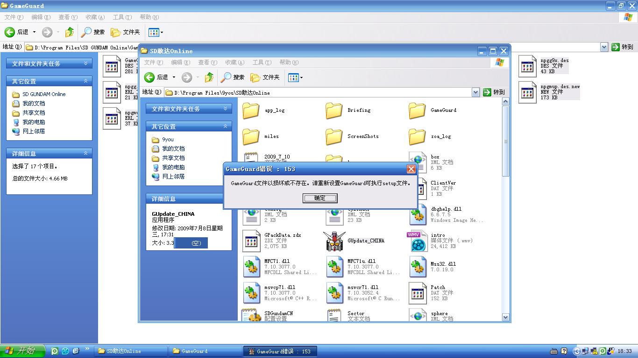This screenshot has width=638, height=358.
Task: Open 工具 menu in GameGuard window
Action: click(x=122, y=17)
